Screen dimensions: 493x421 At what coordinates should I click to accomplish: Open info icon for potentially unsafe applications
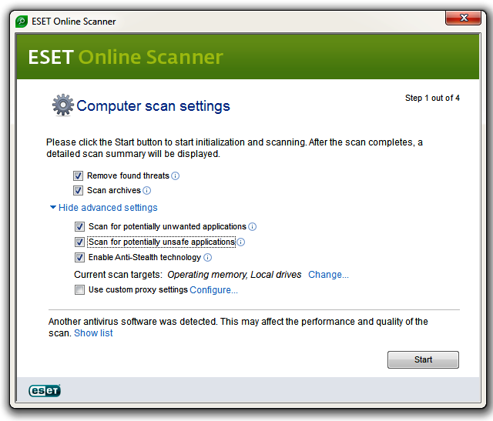241,242
